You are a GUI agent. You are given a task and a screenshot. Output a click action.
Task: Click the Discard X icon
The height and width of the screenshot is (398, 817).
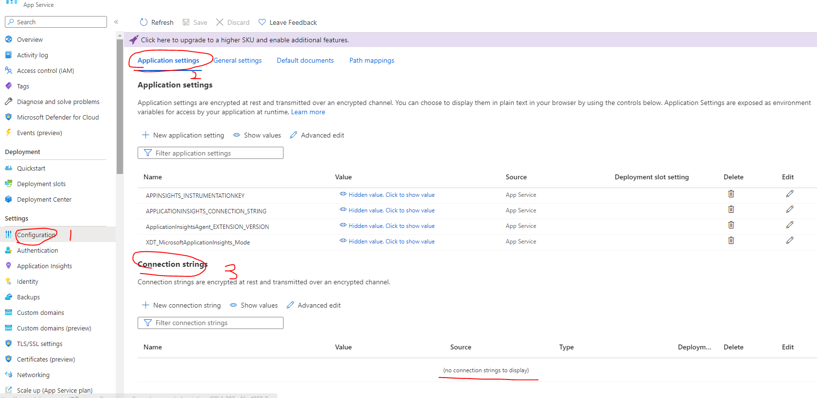[x=220, y=22]
